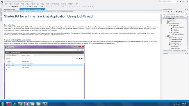
Task: Collapse the Employees table node
Action: pos(169,25)
